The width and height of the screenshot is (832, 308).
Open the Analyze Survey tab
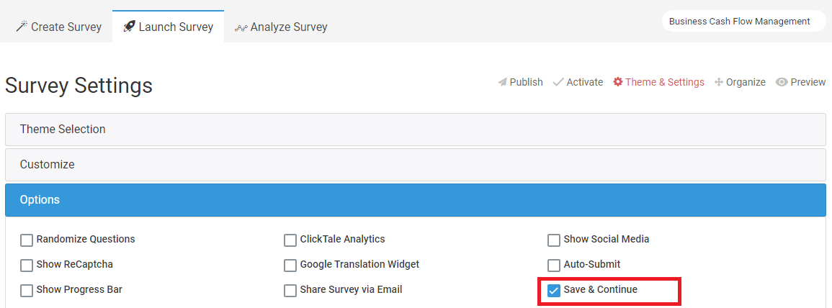pyautogui.click(x=281, y=27)
